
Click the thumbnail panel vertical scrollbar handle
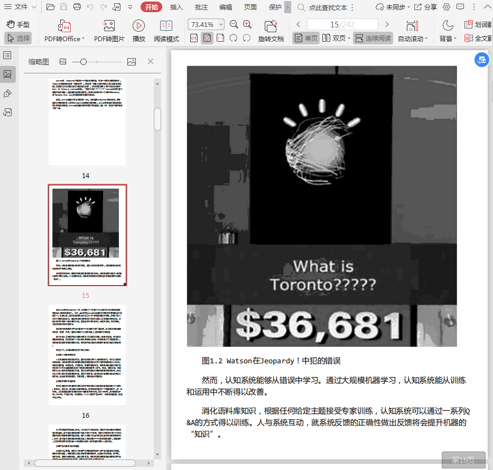157,119
